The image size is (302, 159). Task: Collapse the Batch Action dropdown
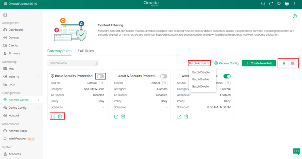pyautogui.click(x=199, y=63)
